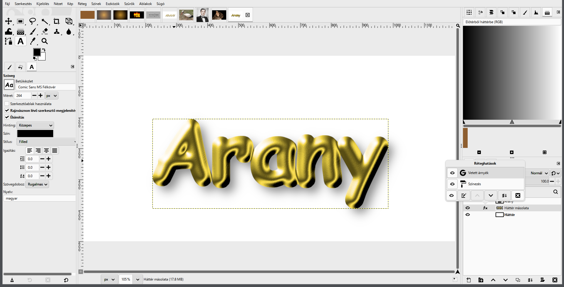Switch to the stork photo image tab

click(x=186, y=15)
